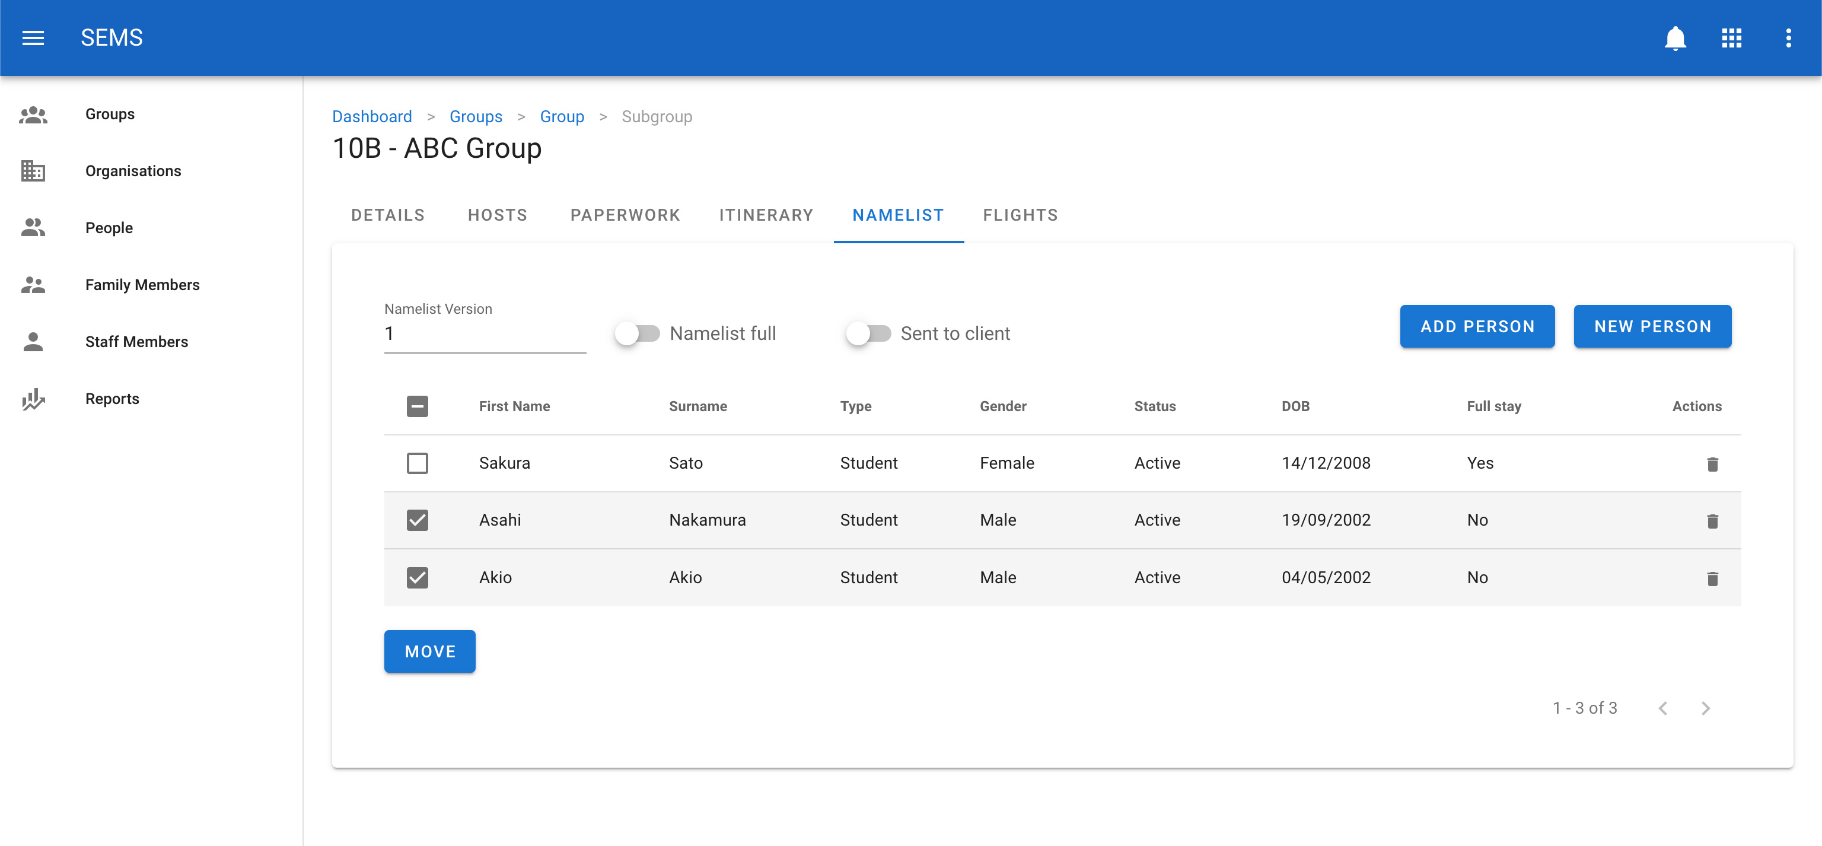This screenshot has height=846, width=1822.
Task: Click the header select-all checkbox
Action: tap(418, 406)
